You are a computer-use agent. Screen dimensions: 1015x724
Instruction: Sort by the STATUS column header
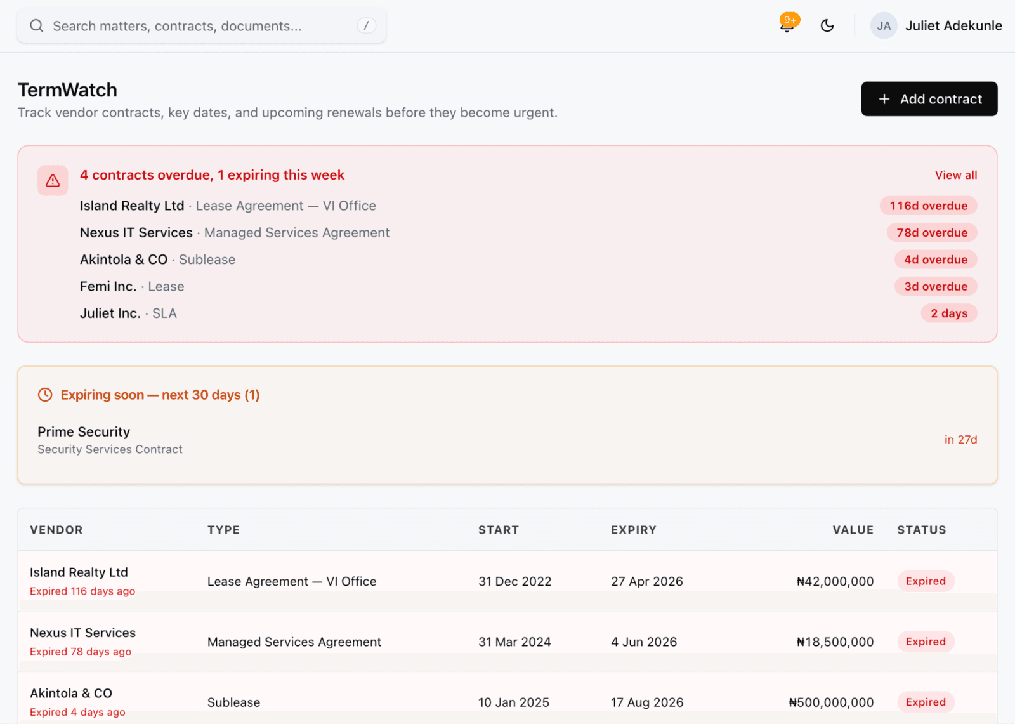[x=922, y=530]
